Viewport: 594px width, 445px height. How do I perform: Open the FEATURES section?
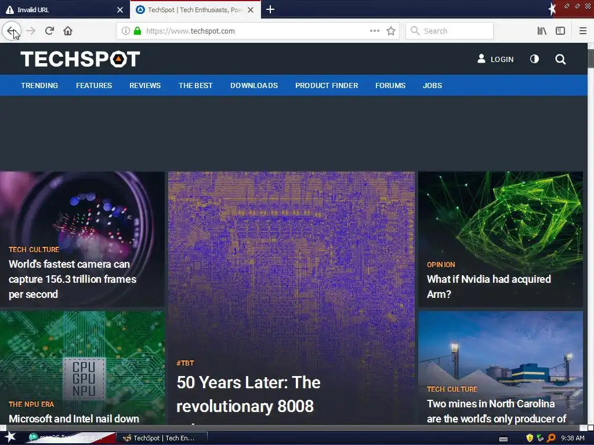(94, 86)
